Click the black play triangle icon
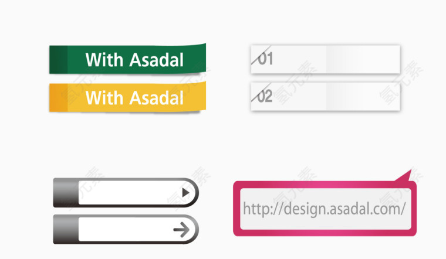The image size is (446, 259). point(185,193)
